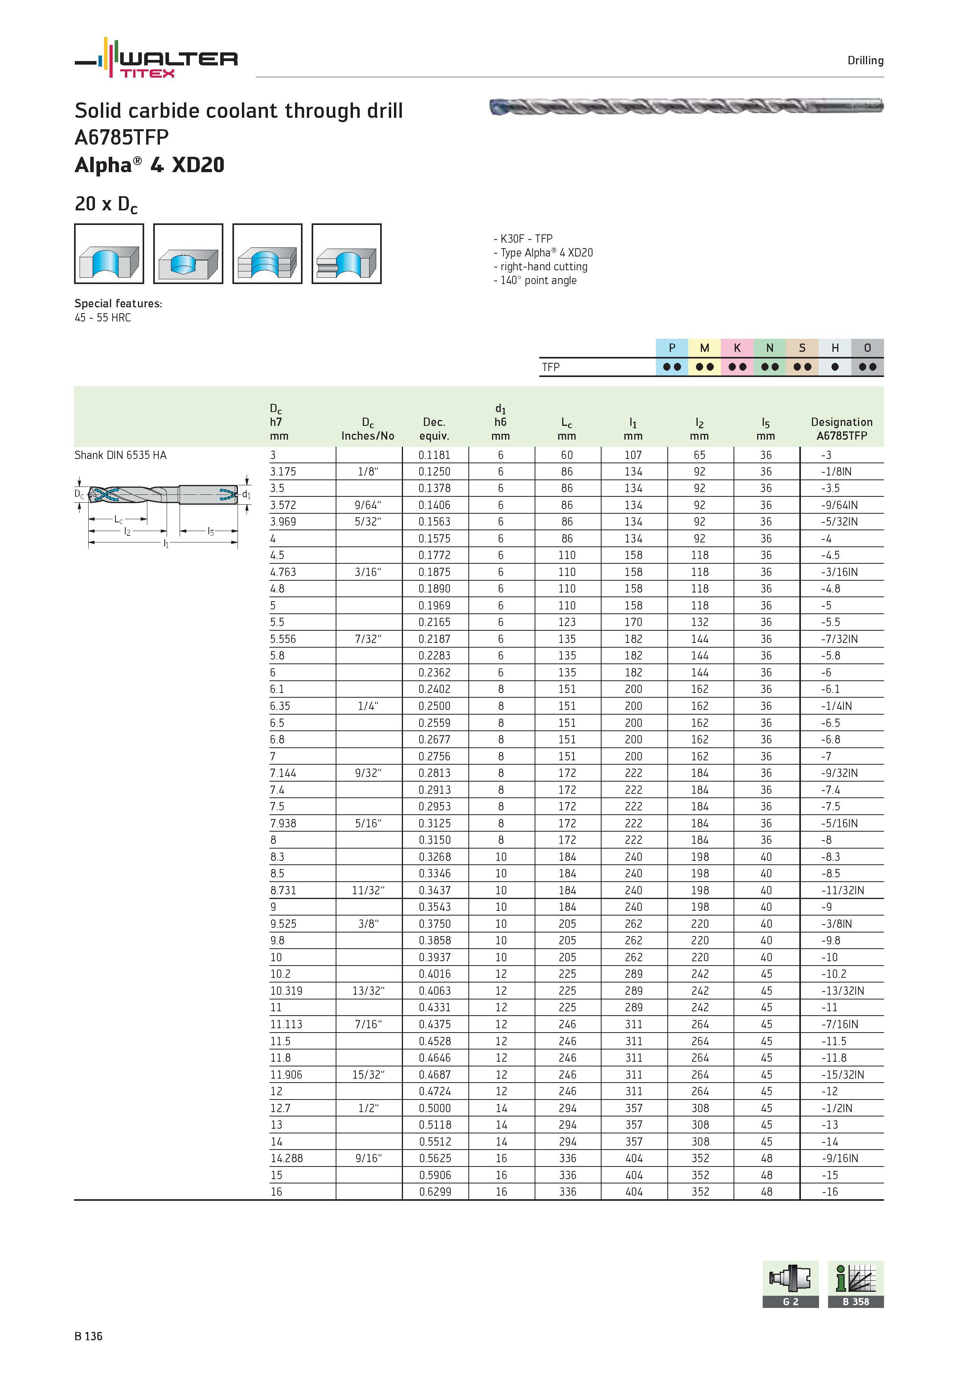Image resolution: width=977 pixels, height=1382 pixels.
Task: Click the diameter value '14.288'
Action: (286, 1158)
